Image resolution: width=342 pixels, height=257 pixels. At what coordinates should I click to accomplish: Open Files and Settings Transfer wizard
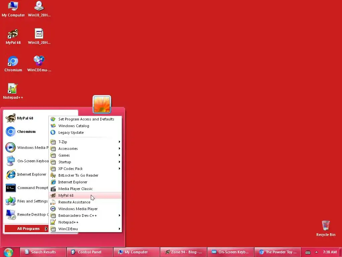pos(26,201)
